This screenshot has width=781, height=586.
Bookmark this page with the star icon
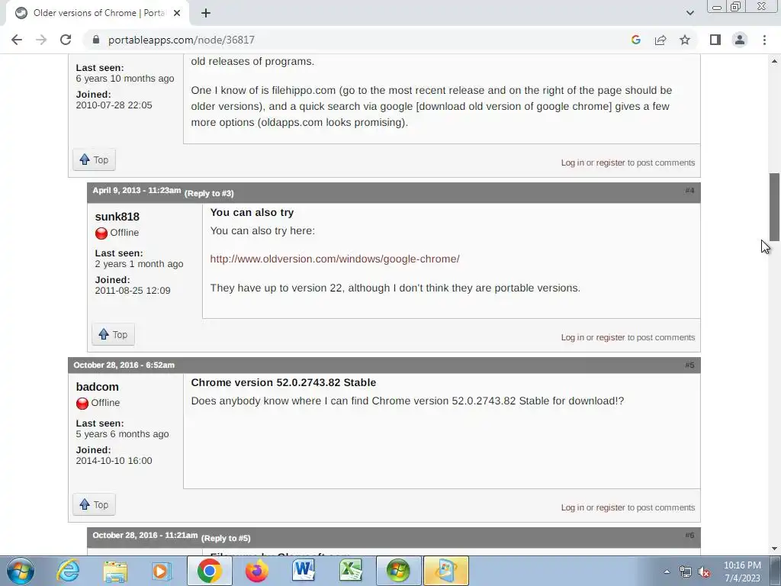[685, 40]
